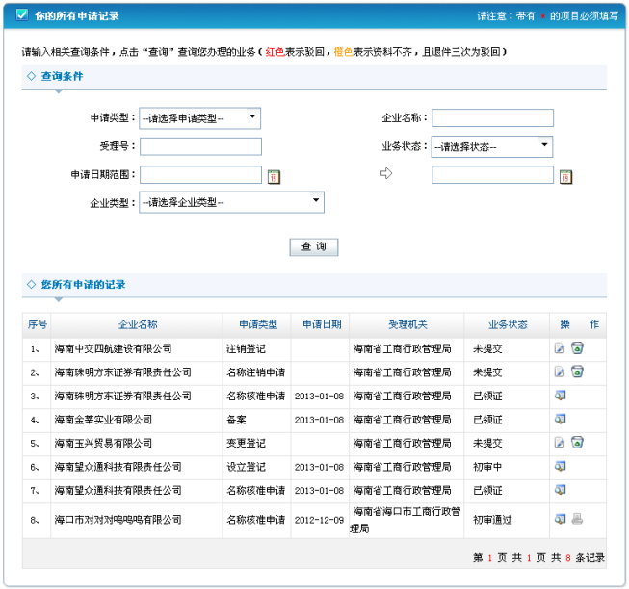Click the 企业名称 input field
This screenshot has height=589, width=629.
tap(492, 118)
